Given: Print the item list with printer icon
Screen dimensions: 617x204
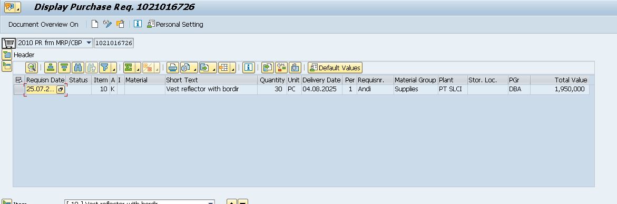Looking at the screenshot, I should 172,68.
